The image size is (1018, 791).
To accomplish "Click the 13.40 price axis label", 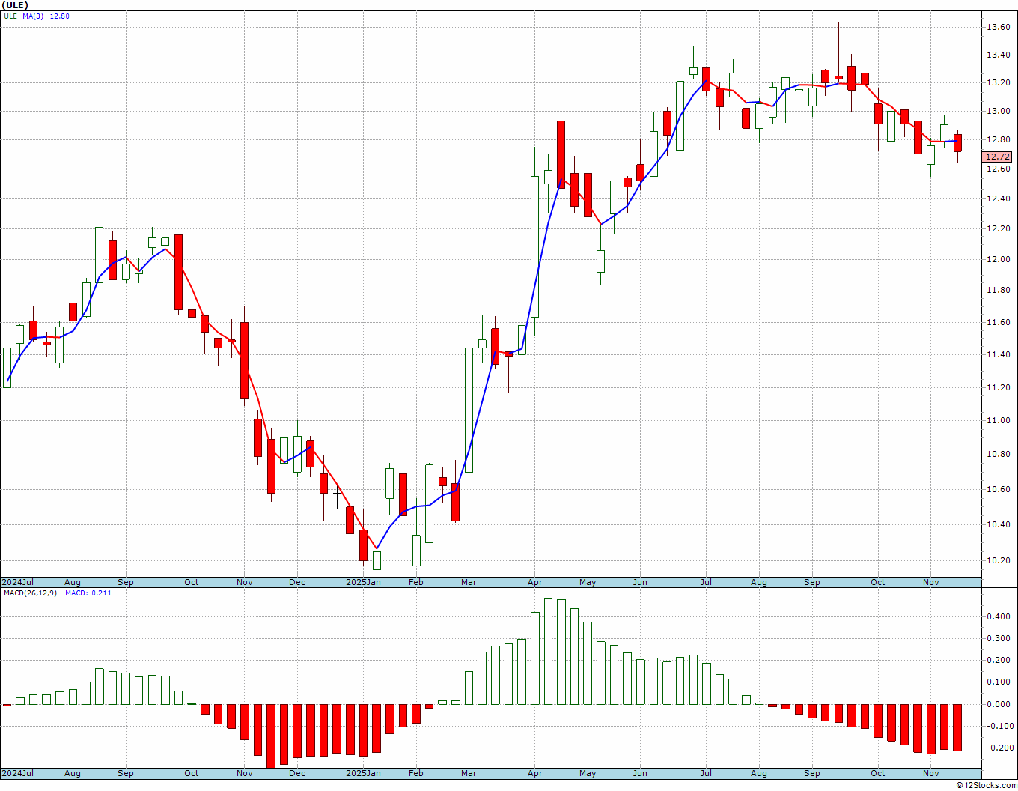I will (999, 55).
